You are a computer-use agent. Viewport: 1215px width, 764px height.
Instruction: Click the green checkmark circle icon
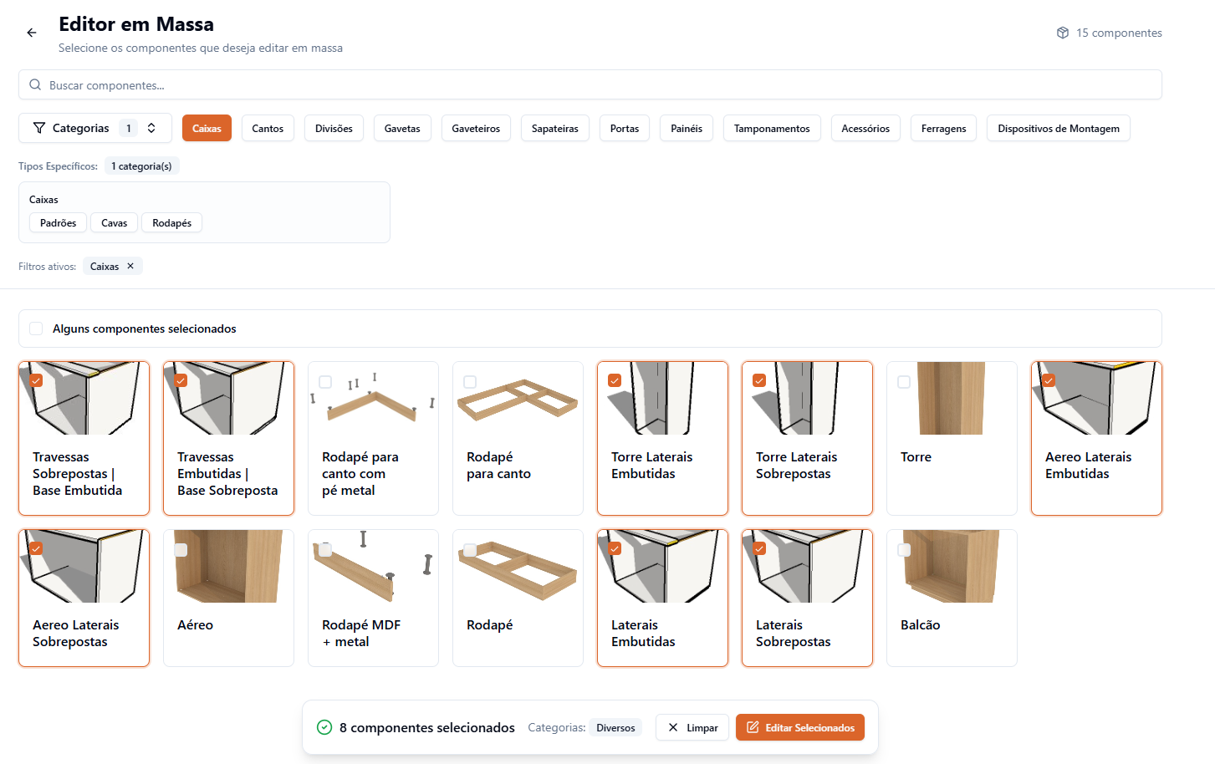tap(324, 727)
